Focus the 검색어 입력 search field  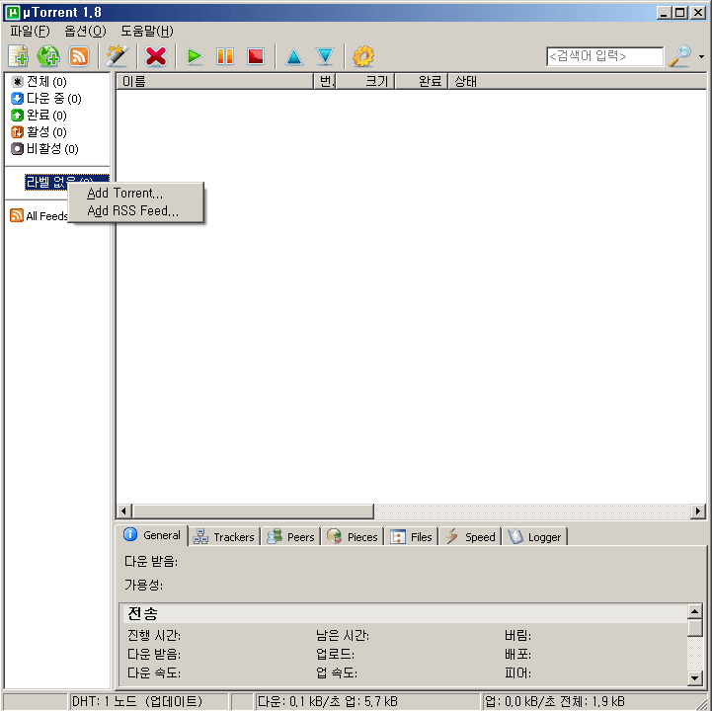604,56
